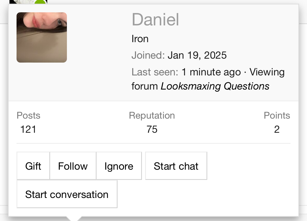Ignore this member
Screen dimensions: 307x221
(x=119, y=166)
